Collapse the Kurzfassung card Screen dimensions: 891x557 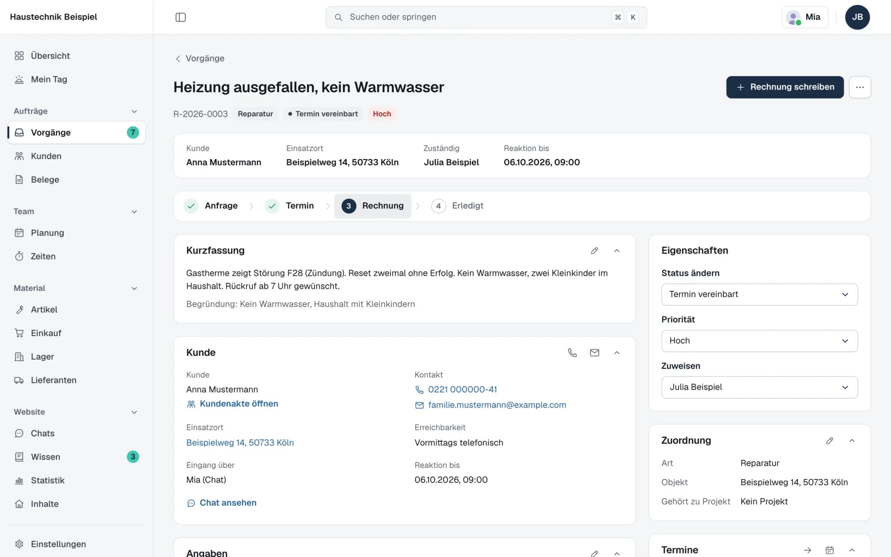pos(617,251)
